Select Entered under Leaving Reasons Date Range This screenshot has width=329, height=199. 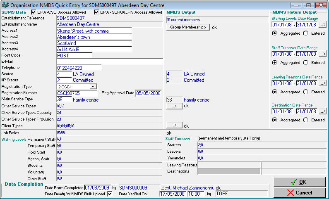pos(306,92)
